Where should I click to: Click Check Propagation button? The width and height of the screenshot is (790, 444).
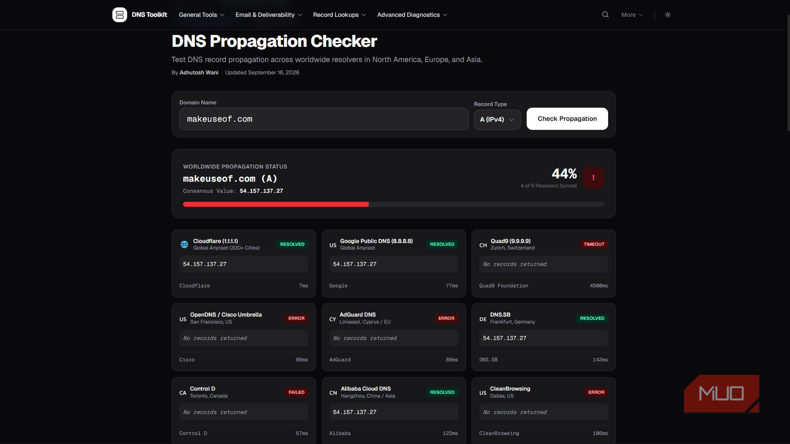(567, 119)
